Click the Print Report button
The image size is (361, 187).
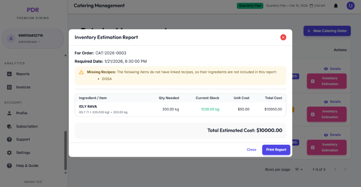coord(276,150)
